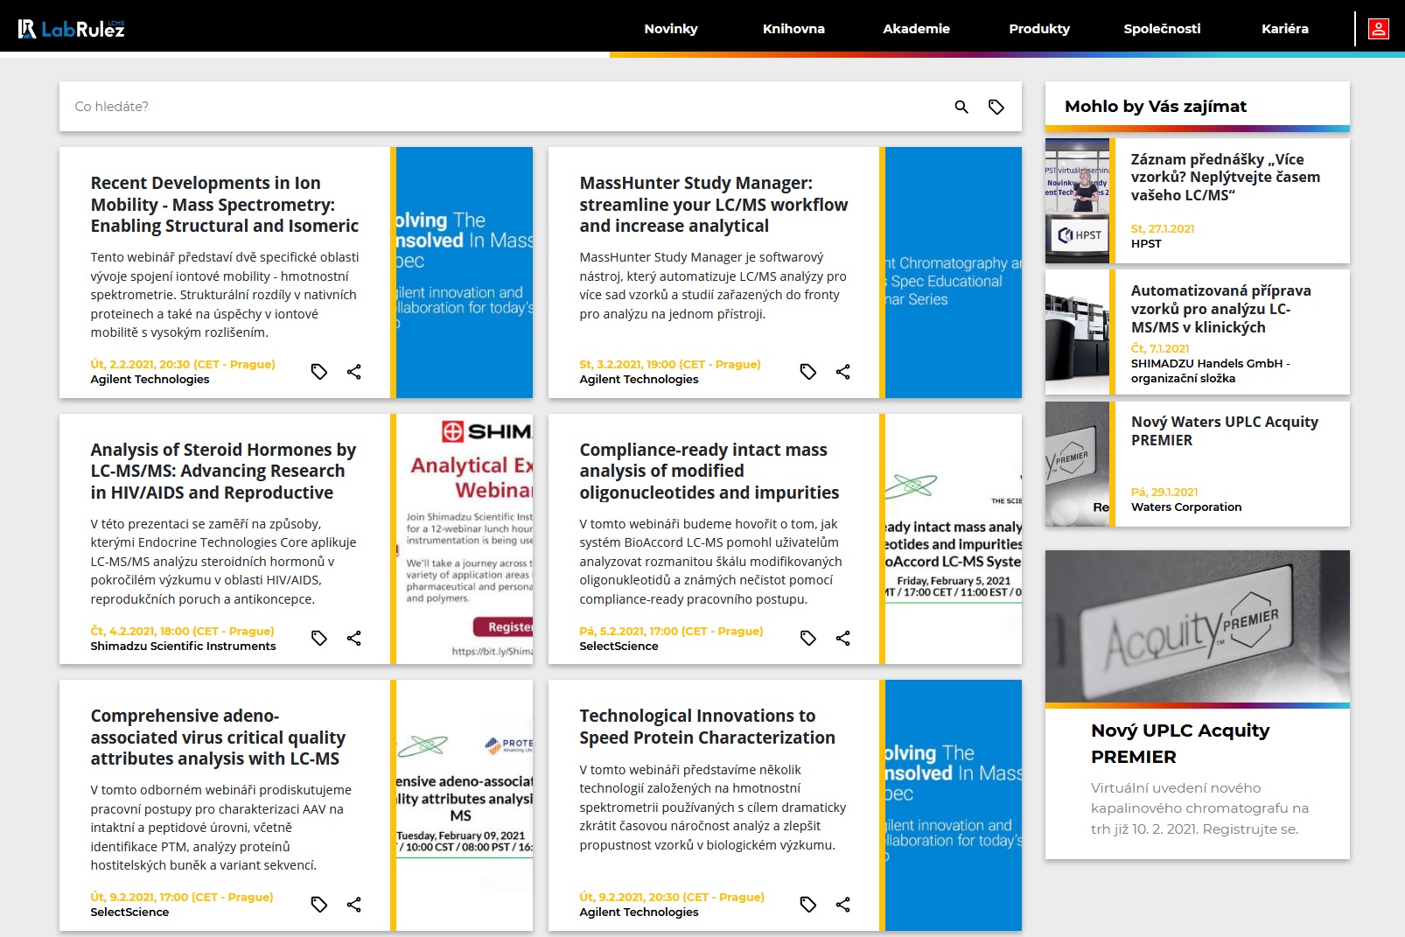Open the Společnosti menu
Screen dimensions: 1405x937
(1162, 29)
